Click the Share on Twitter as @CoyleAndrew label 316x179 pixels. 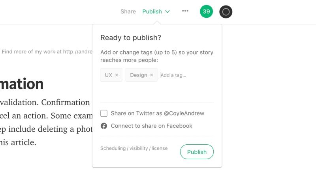pos(157,113)
